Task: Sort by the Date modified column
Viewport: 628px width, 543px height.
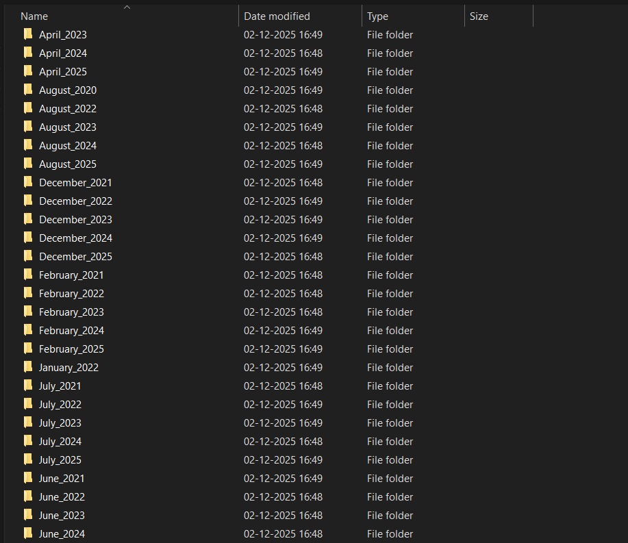Action: [x=277, y=16]
